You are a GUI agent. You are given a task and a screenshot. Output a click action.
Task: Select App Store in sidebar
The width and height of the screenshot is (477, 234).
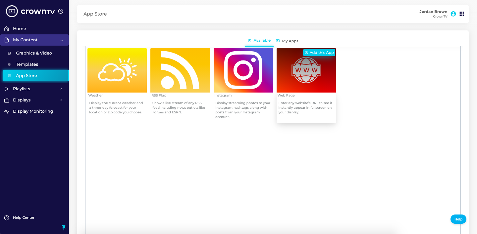click(x=35, y=76)
